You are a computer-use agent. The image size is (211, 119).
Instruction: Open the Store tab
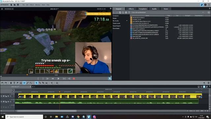tap(166, 9)
